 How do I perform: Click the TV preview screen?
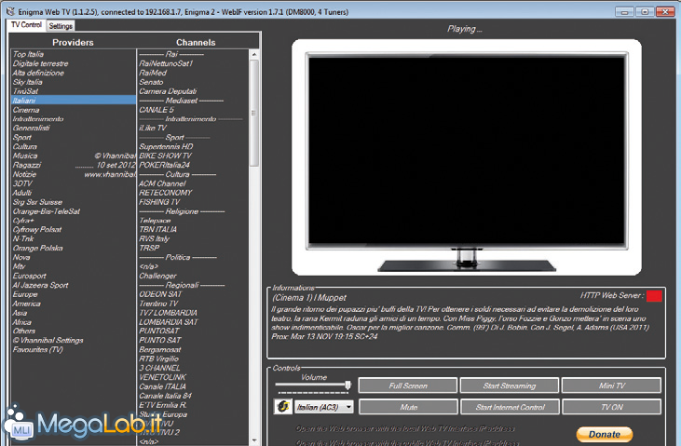point(467,151)
